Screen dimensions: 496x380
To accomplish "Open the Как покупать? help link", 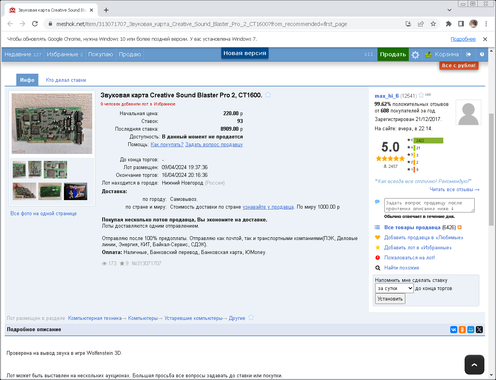I will coord(167,144).
